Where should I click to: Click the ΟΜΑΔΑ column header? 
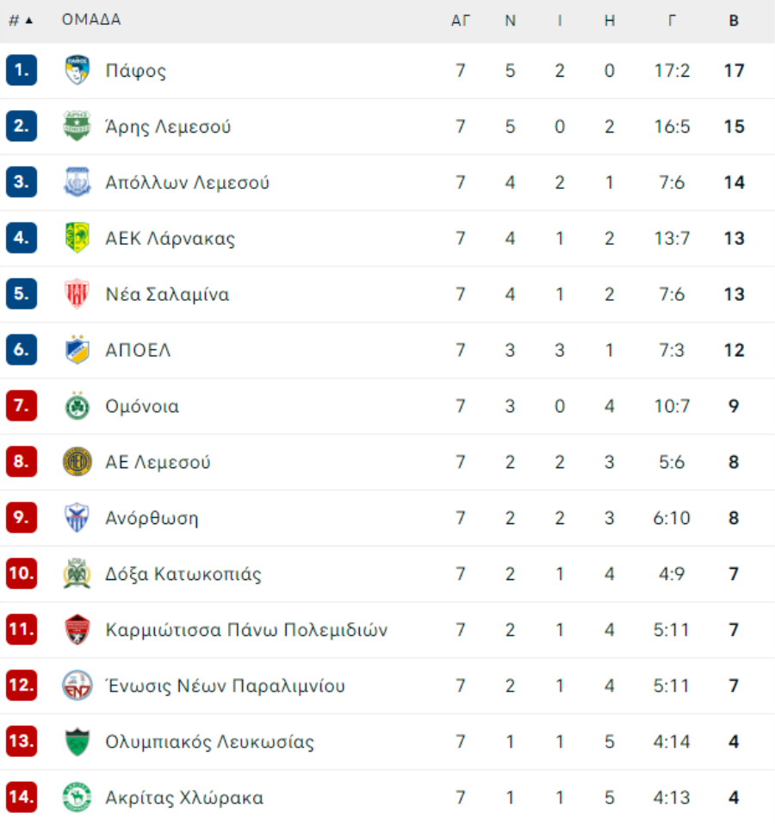pyautogui.click(x=91, y=20)
